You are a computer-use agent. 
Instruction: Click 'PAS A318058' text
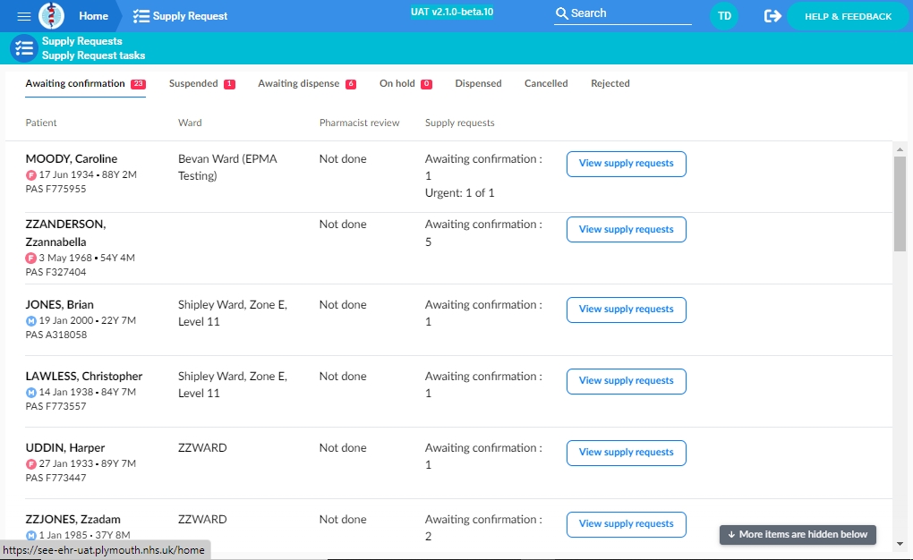click(x=55, y=335)
